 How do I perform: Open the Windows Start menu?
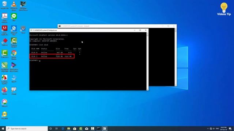[x=3, y=128]
